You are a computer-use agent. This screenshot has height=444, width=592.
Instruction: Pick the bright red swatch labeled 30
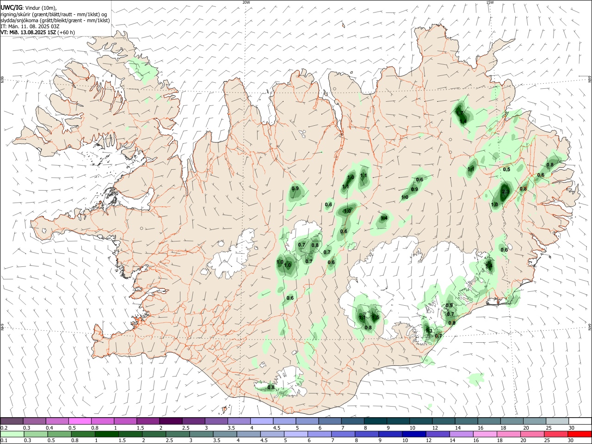pyautogui.click(x=580, y=434)
